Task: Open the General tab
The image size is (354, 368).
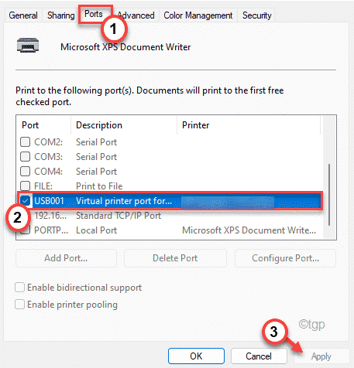Action: click(x=23, y=15)
